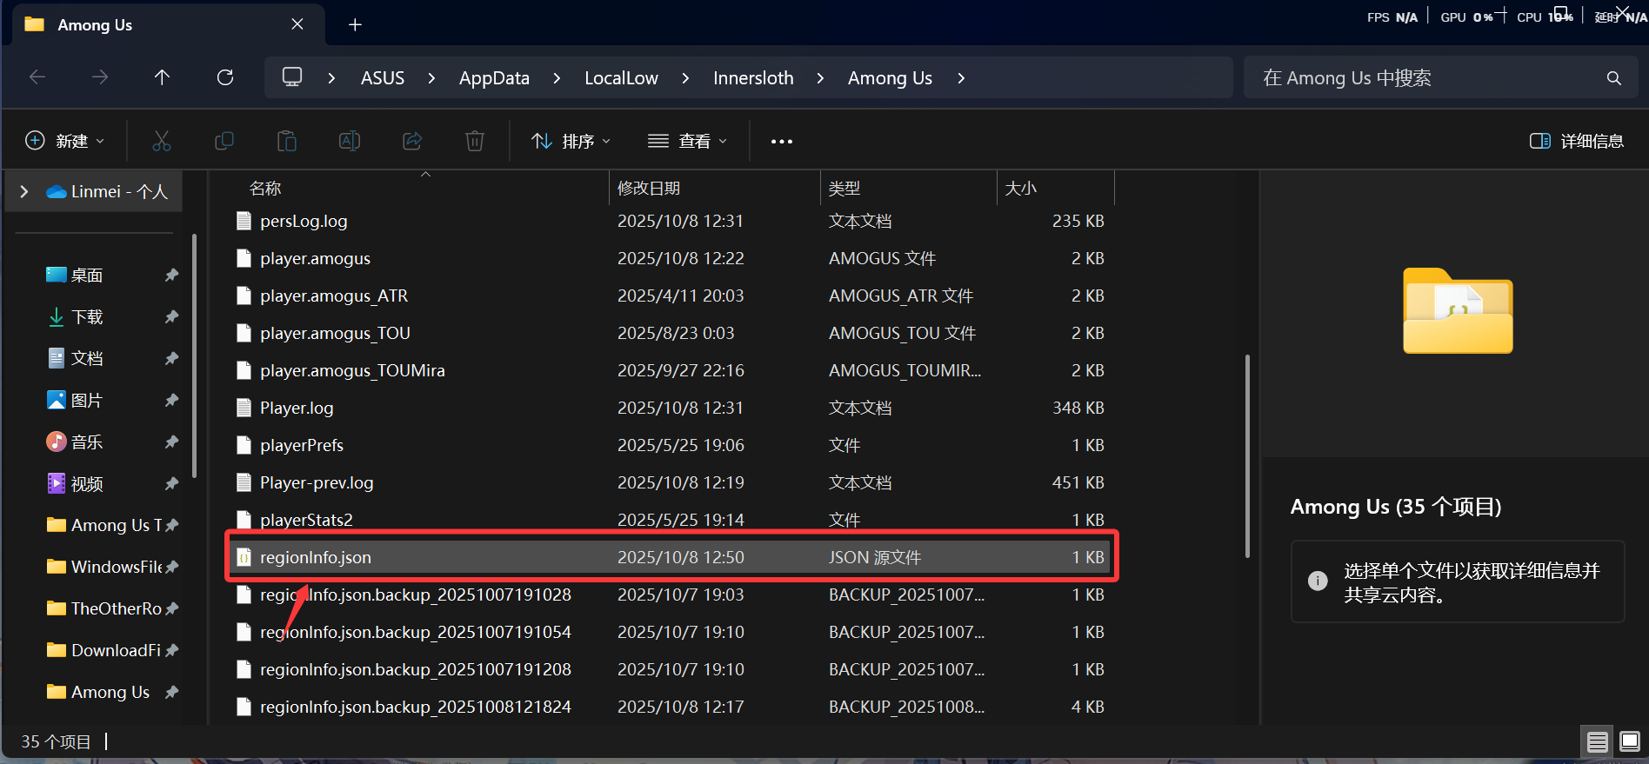Navigate to LocalLow in the breadcrumb
1649x764 pixels.
click(x=621, y=78)
